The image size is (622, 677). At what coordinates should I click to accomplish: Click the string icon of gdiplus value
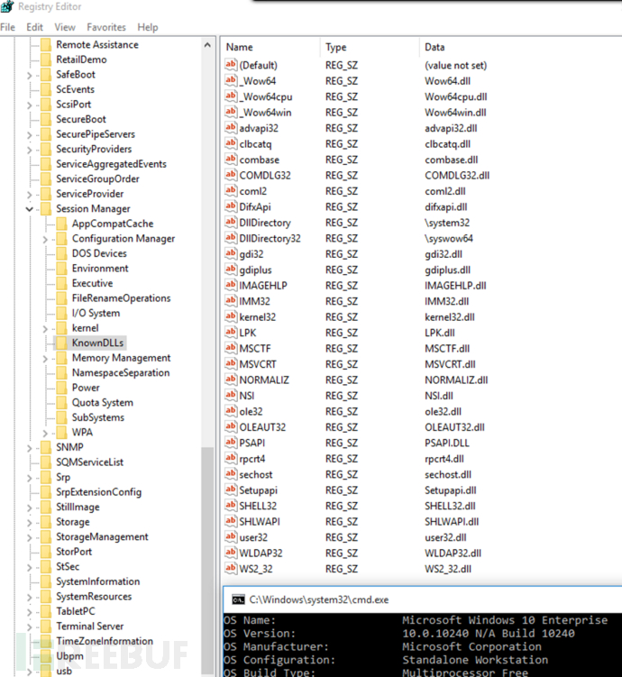231,270
